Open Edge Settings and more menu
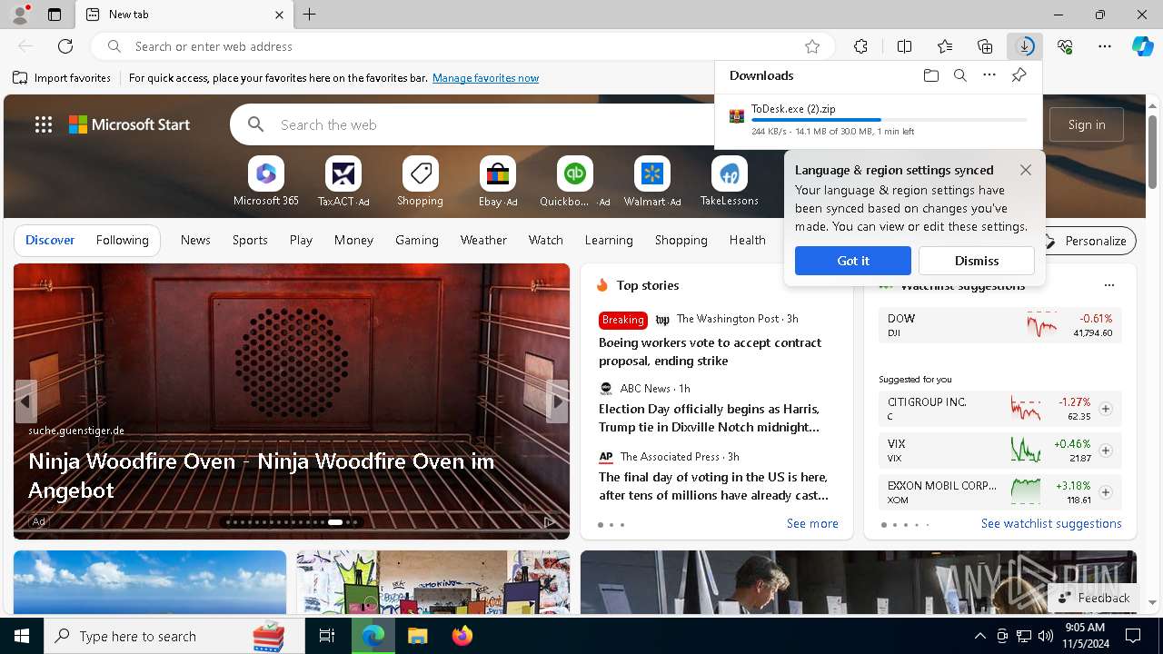This screenshot has width=1163, height=654. (1105, 46)
